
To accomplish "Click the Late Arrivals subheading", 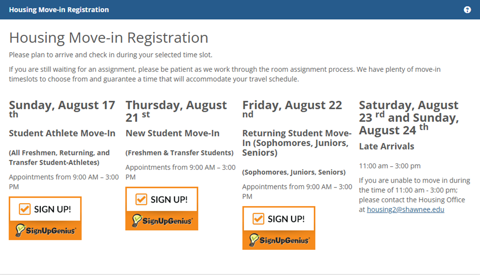I will coord(386,146).
